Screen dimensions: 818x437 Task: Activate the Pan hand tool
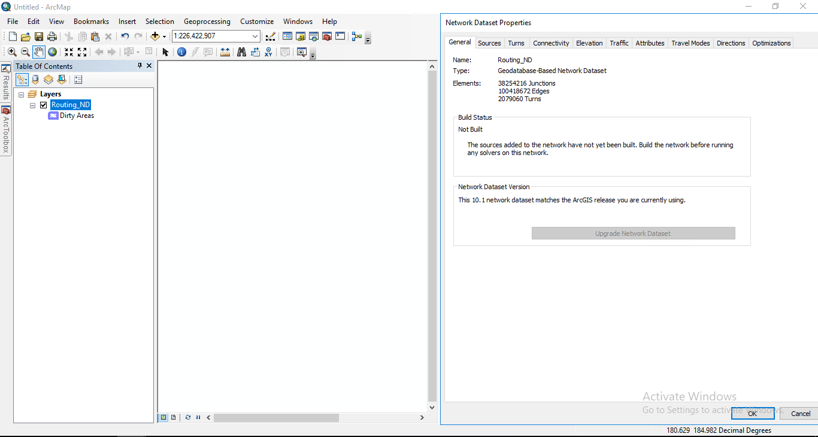(39, 52)
